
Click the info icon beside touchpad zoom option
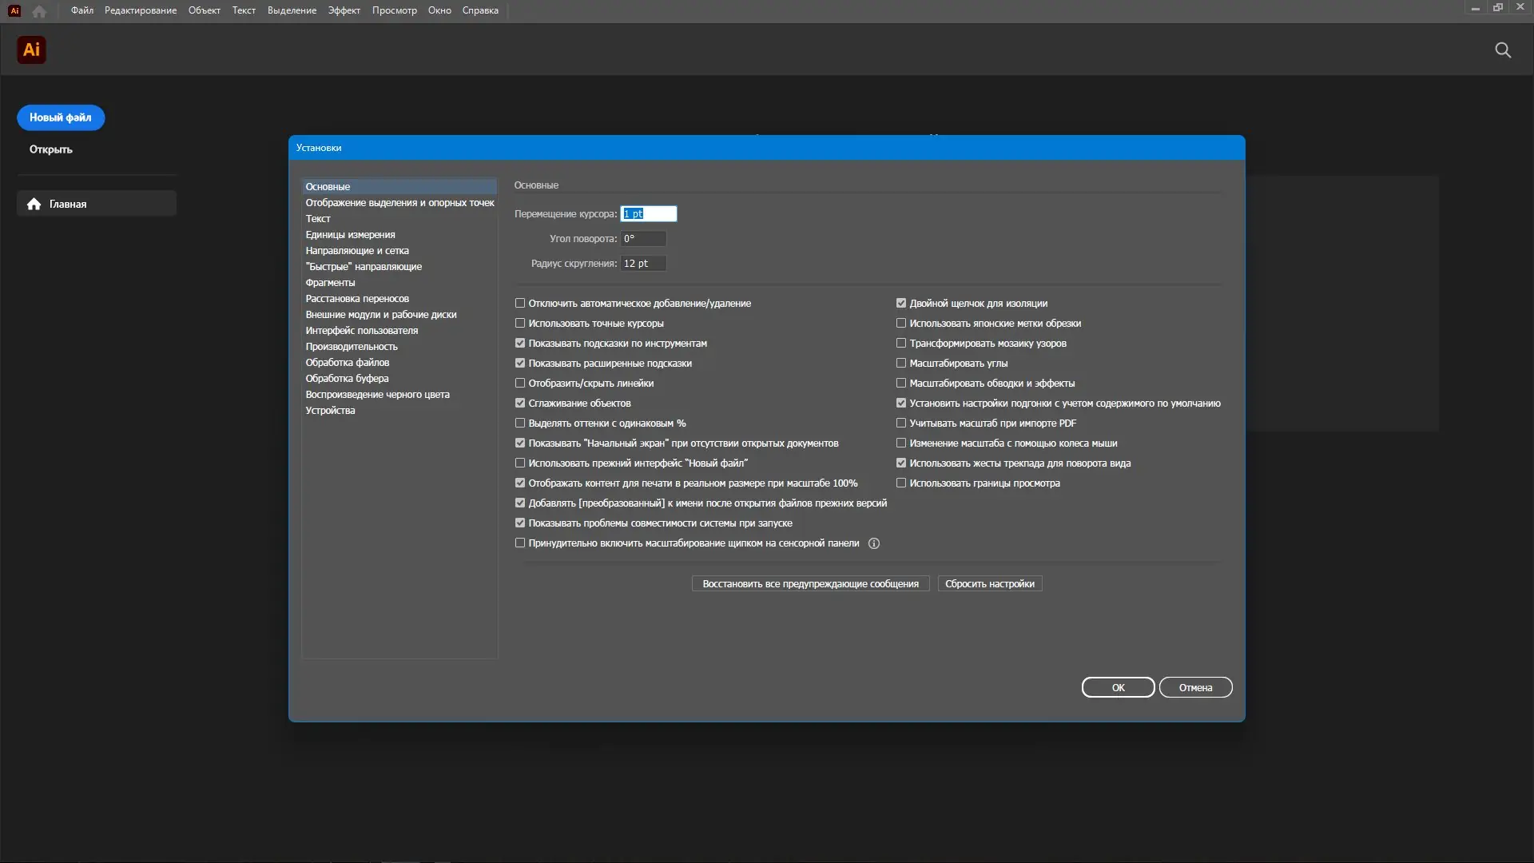(874, 543)
